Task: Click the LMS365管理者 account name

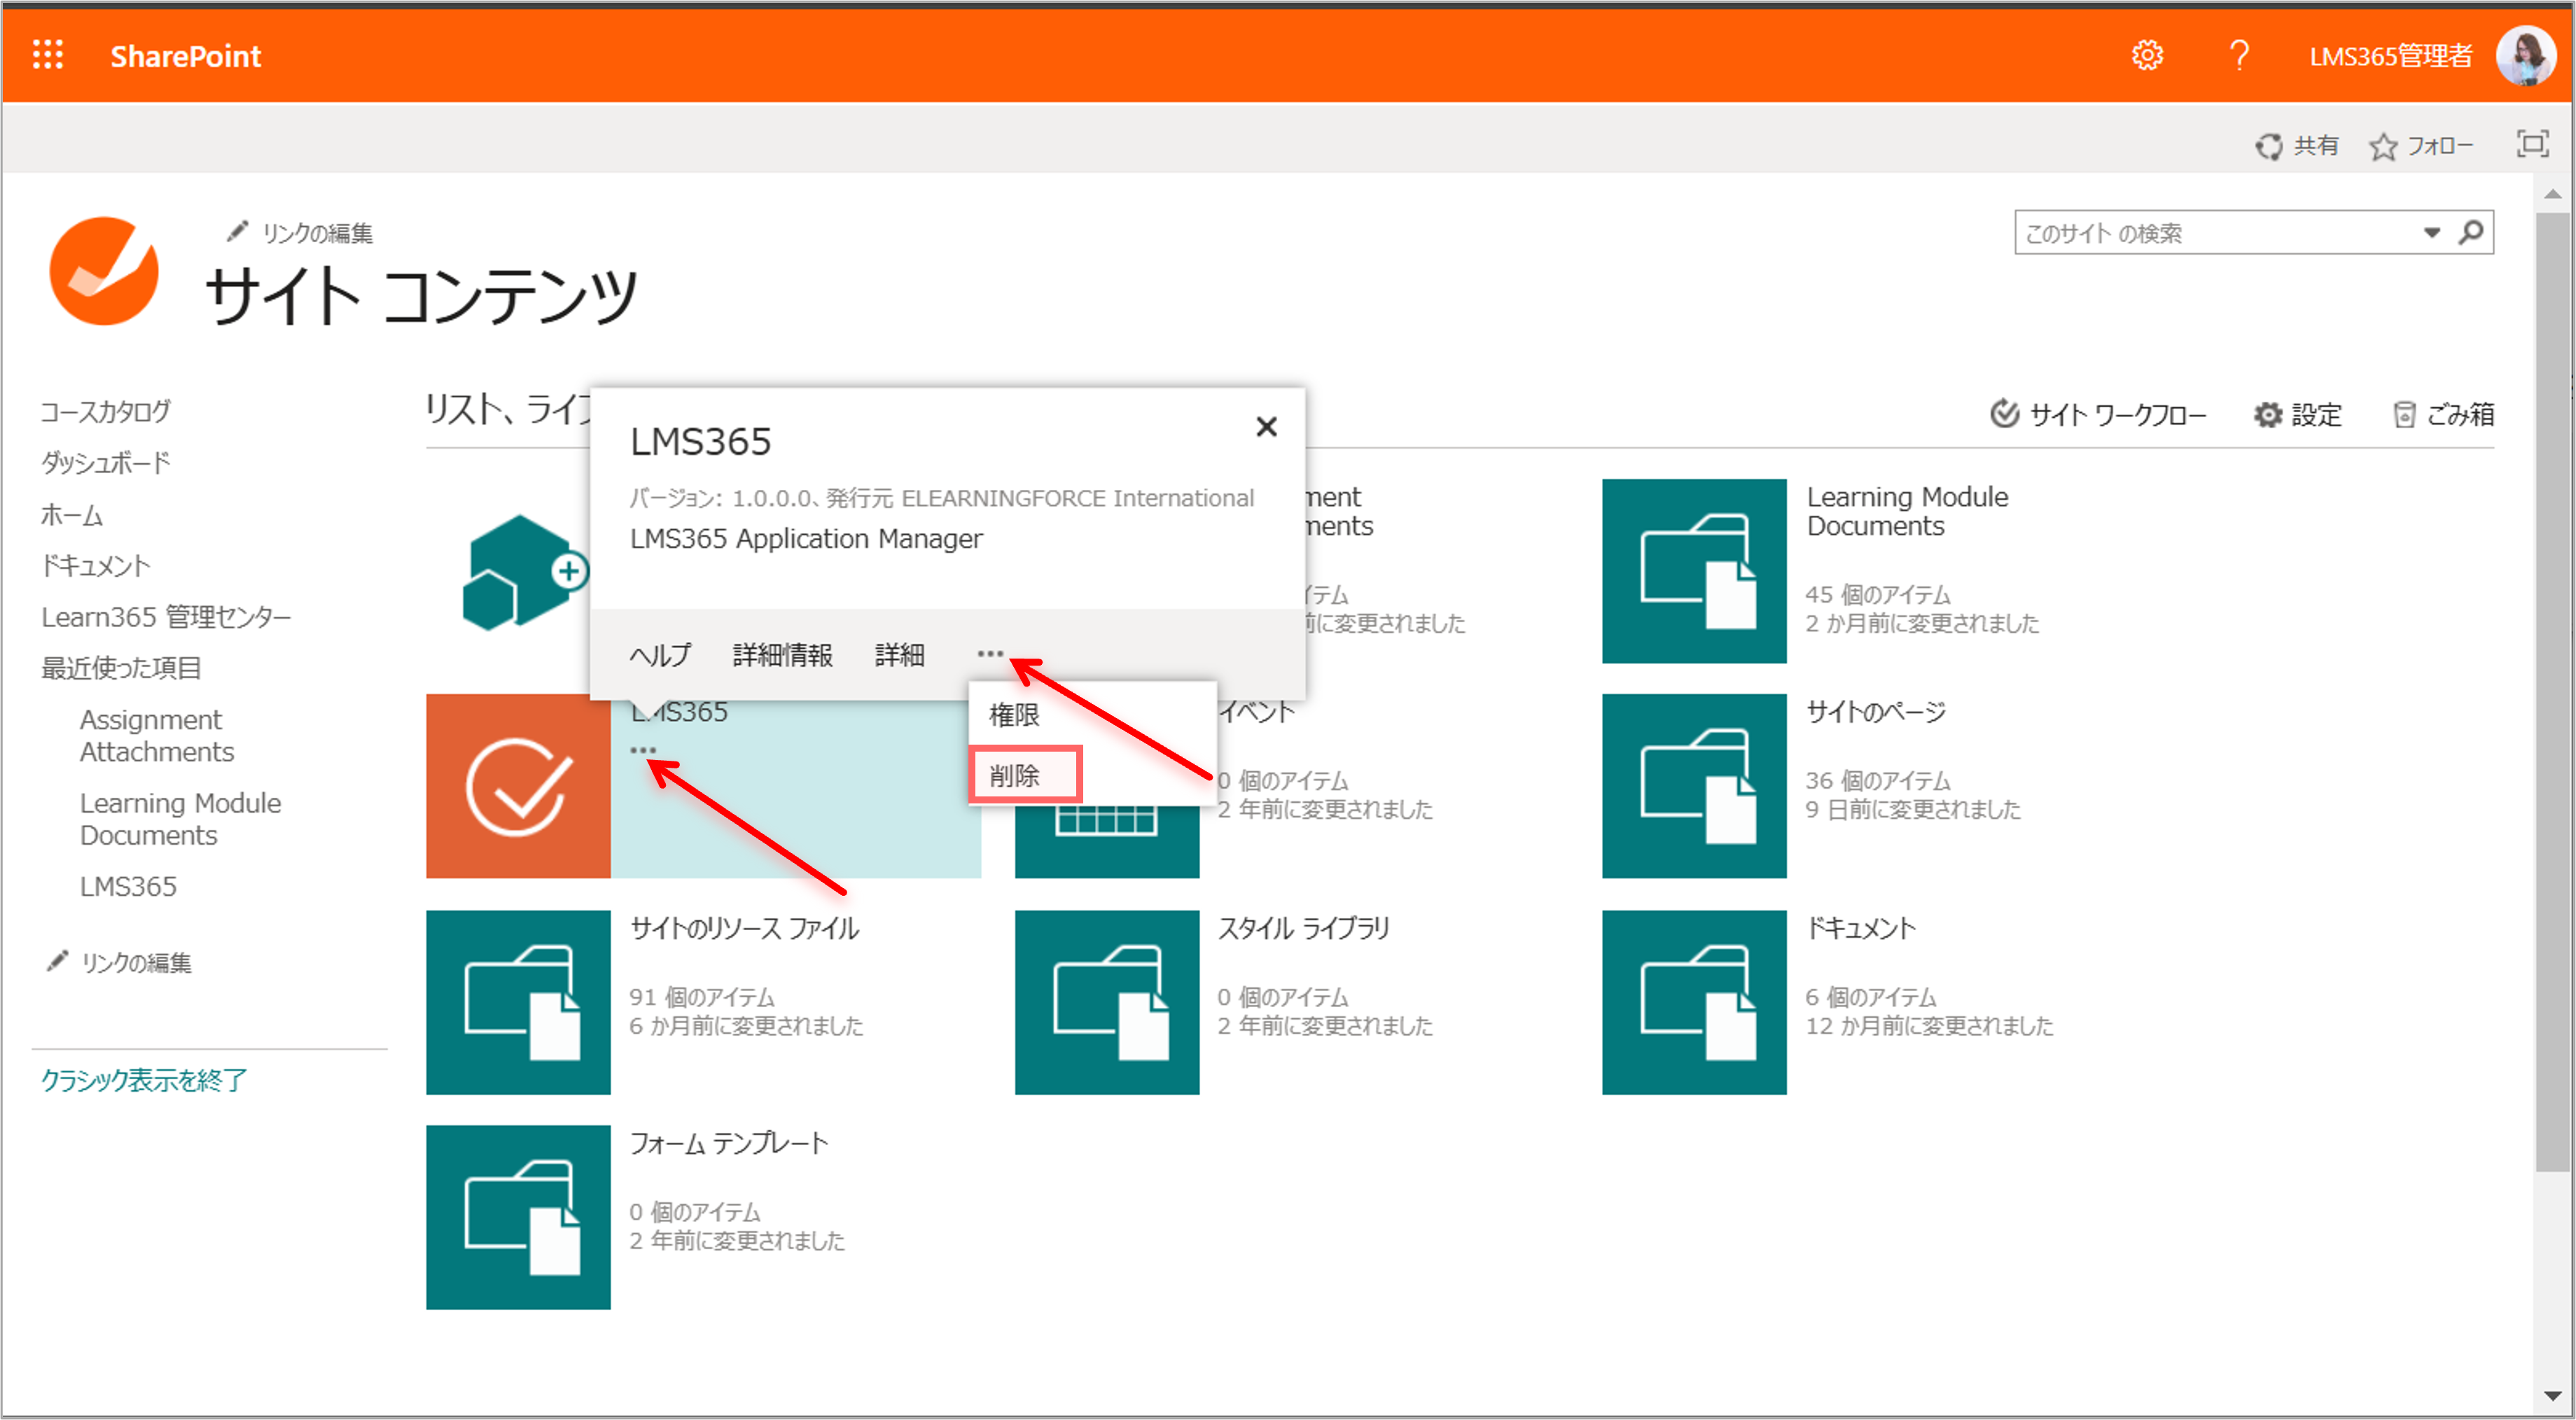Action: 2390,56
